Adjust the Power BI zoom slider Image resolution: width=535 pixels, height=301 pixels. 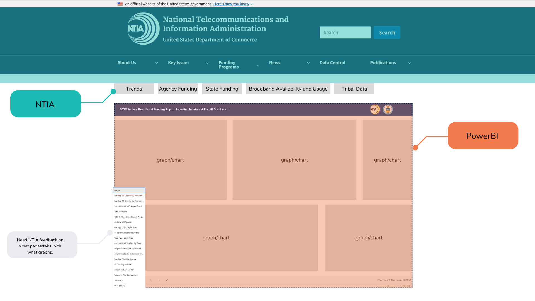(x=388, y=286)
